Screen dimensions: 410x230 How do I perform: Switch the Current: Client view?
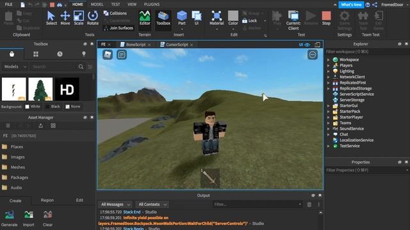(x=293, y=20)
